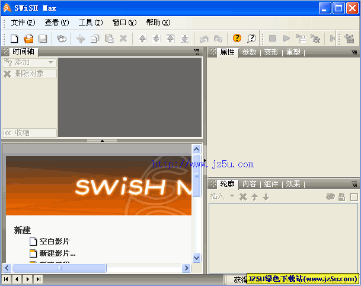Click the 空白影片 link
Screen dimensions: 361x286
coord(55,241)
